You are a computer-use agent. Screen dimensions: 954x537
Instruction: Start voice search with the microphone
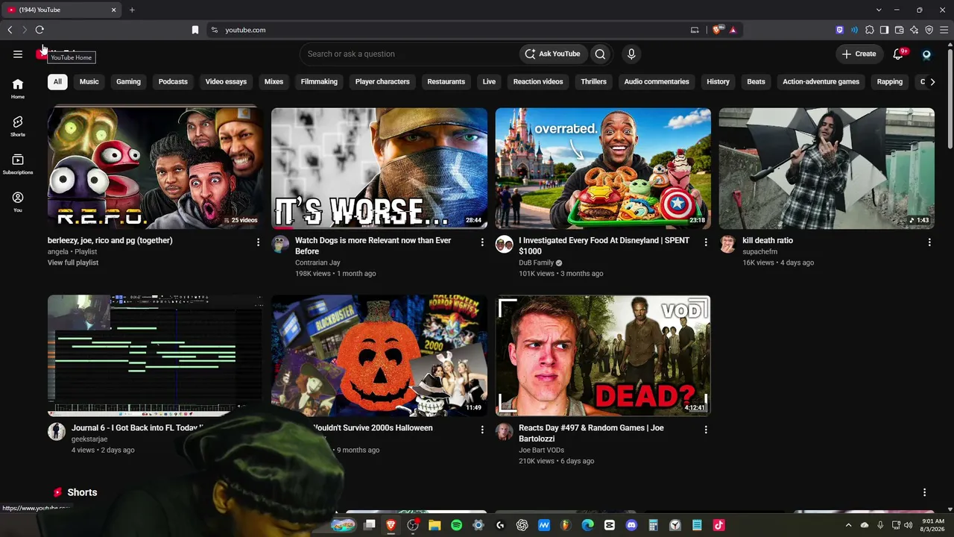click(631, 54)
